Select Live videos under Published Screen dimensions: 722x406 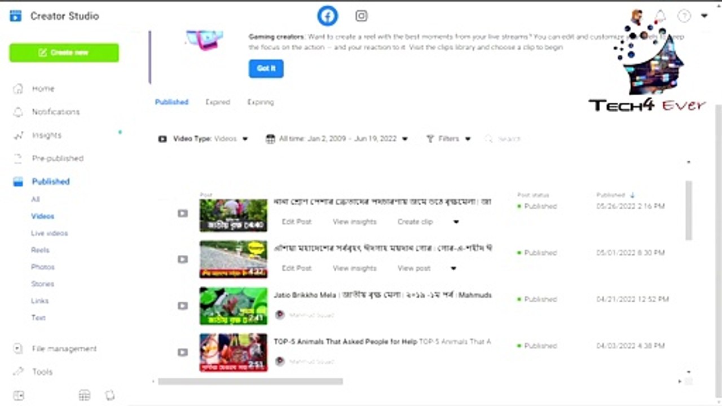[50, 233]
